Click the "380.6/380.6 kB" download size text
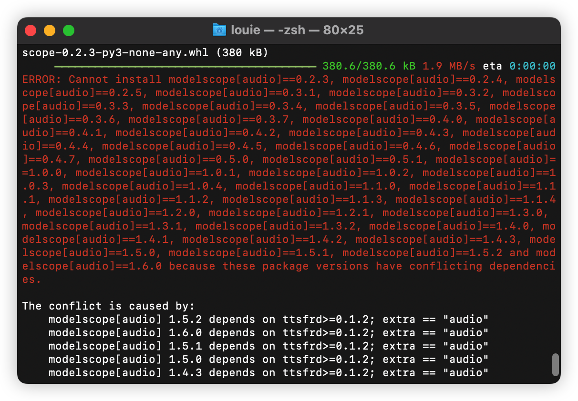The width and height of the screenshot is (578, 401). point(369,66)
